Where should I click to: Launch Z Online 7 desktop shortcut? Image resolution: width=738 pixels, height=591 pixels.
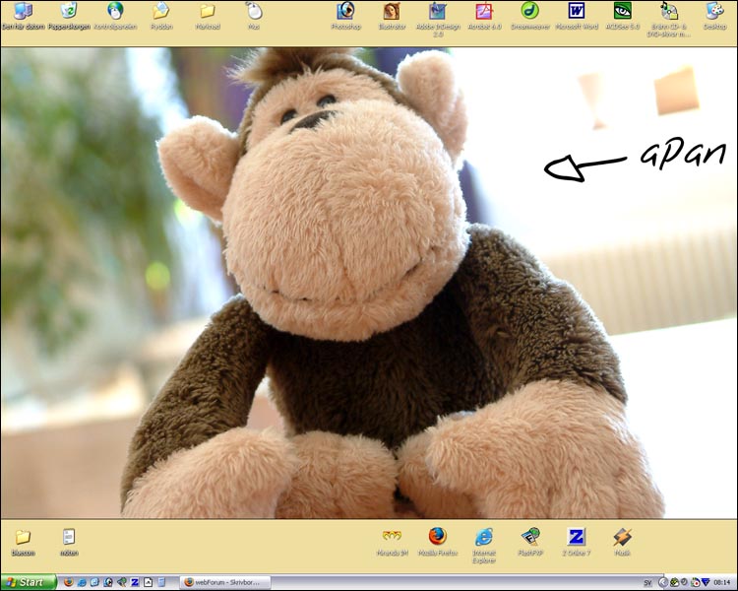[x=576, y=536]
